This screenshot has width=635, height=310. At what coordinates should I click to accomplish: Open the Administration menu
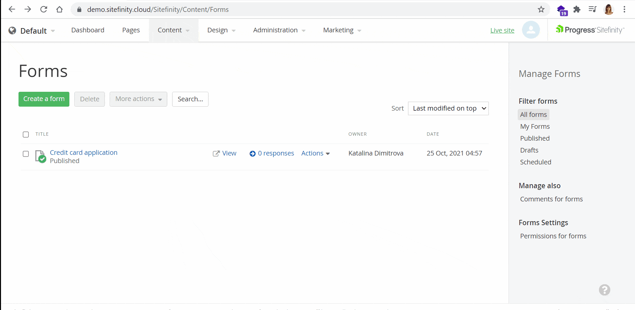(279, 30)
